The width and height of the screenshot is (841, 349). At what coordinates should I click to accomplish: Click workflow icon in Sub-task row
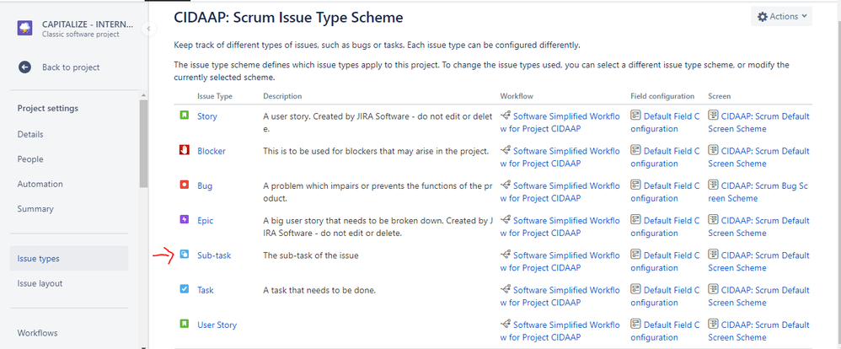point(506,255)
